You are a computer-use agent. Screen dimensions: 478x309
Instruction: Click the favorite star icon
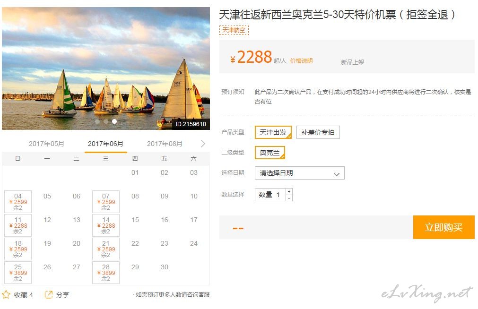pos(6,294)
